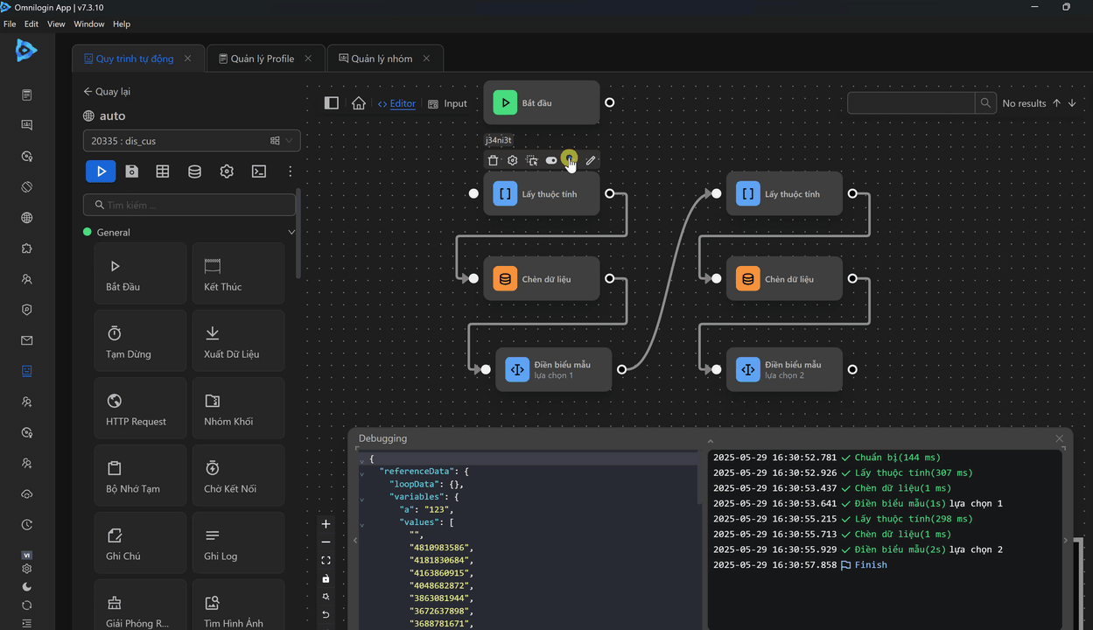Add the HTTP Request block
The width and height of the screenshot is (1093, 630).
click(x=140, y=409)
